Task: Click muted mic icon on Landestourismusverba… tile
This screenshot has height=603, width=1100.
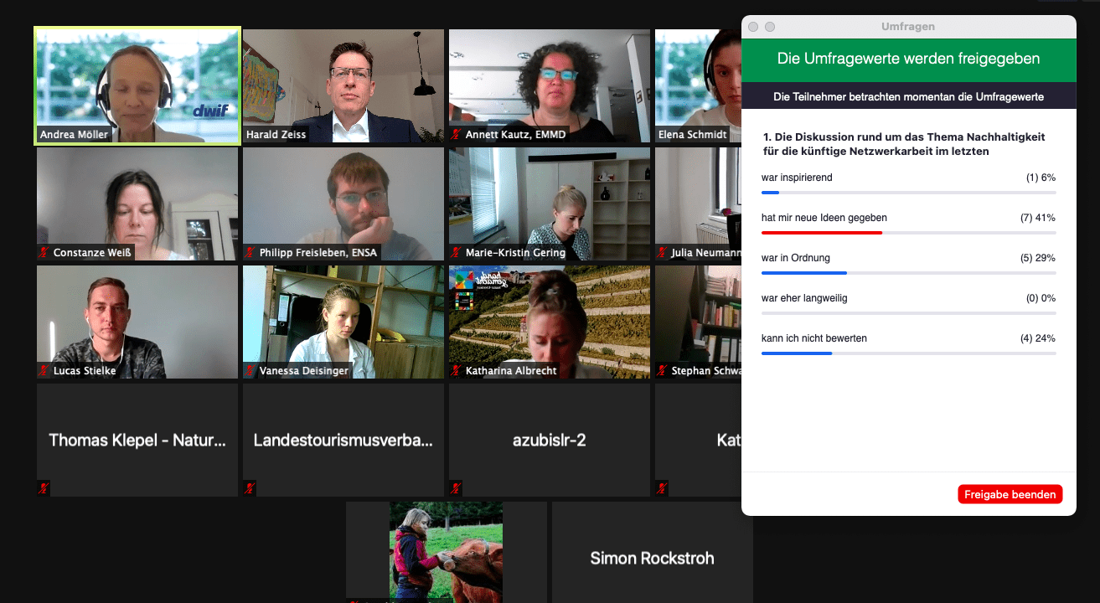Action: tap(250, 488)
